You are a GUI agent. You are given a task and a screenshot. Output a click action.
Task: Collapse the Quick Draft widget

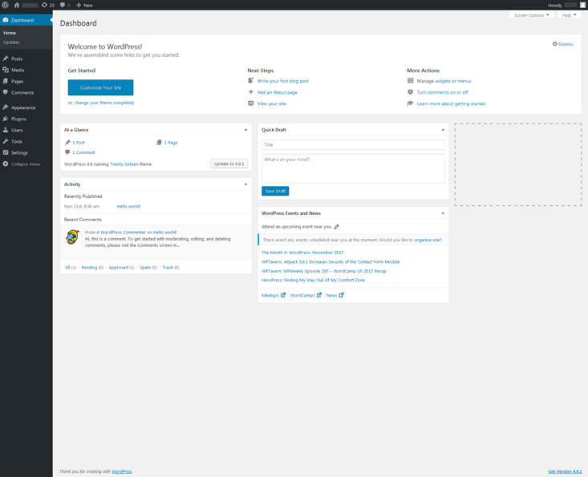point(443,130)
